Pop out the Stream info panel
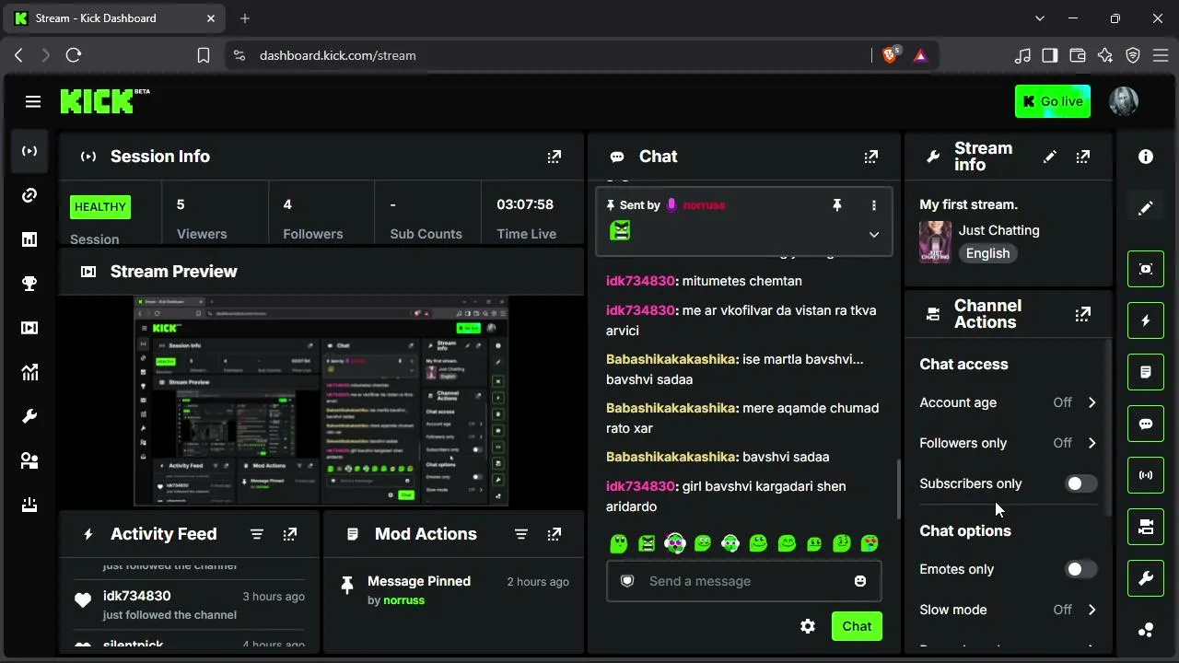The image size is (1179, 663). [x=1083, y=157]
